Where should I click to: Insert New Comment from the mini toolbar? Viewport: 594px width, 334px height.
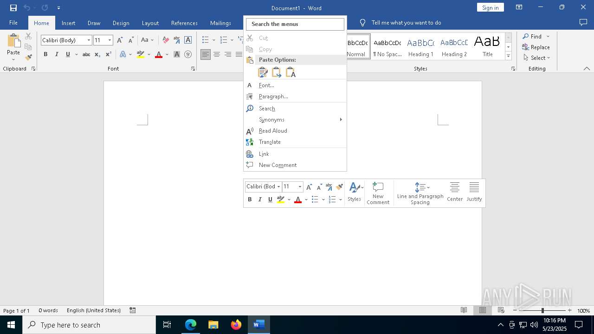point(378,193)
